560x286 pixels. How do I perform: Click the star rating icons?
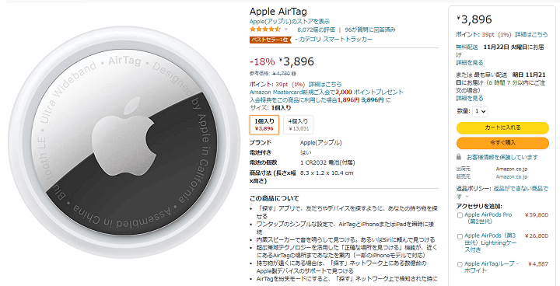tap(265, 30)
